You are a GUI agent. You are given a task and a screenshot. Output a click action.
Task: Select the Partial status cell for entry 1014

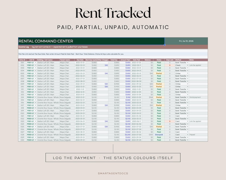[159, 97]
